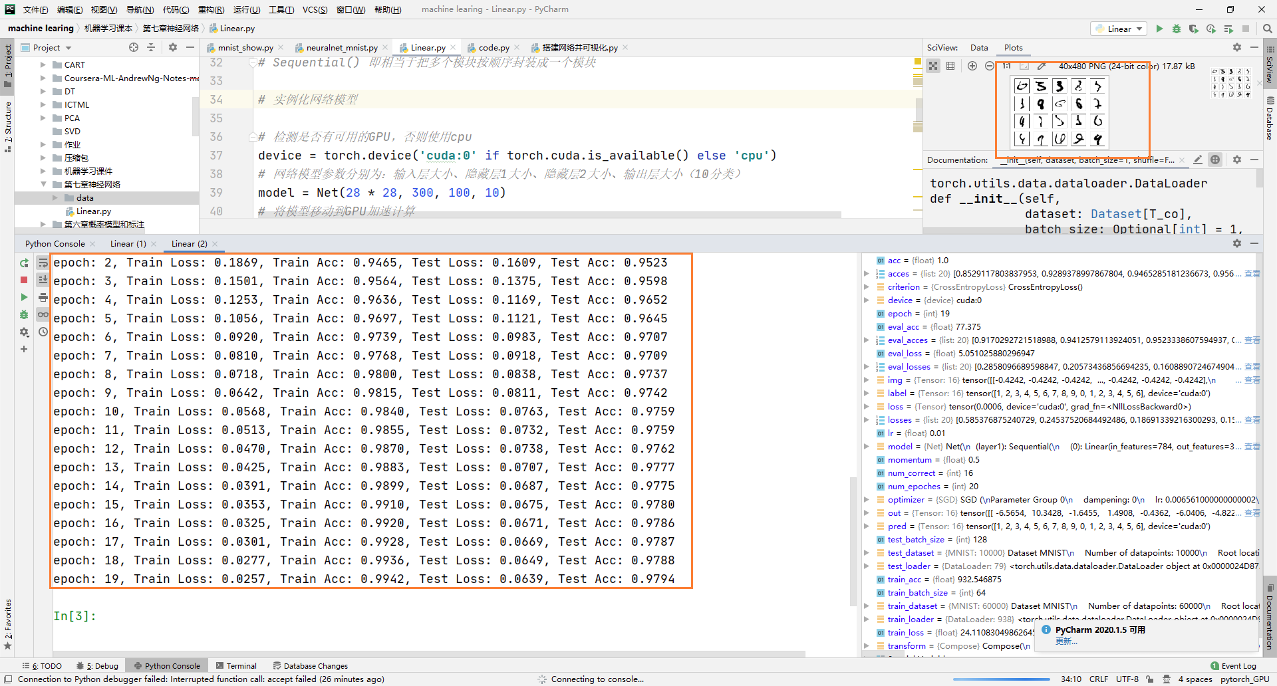The image size is (1277, 686).
Task: Open the 运行(U) menu
Action: 247,9
